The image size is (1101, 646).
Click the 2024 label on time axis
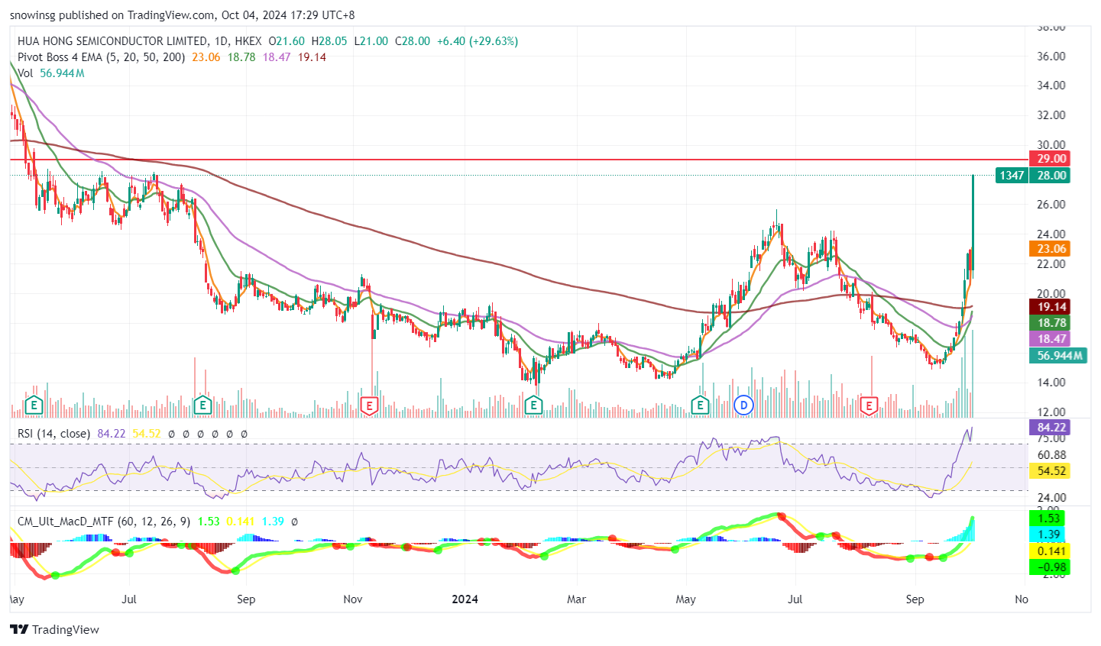click(x=465, y=599)
